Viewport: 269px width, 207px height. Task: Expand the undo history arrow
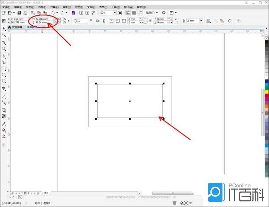[x=57, y=13]
